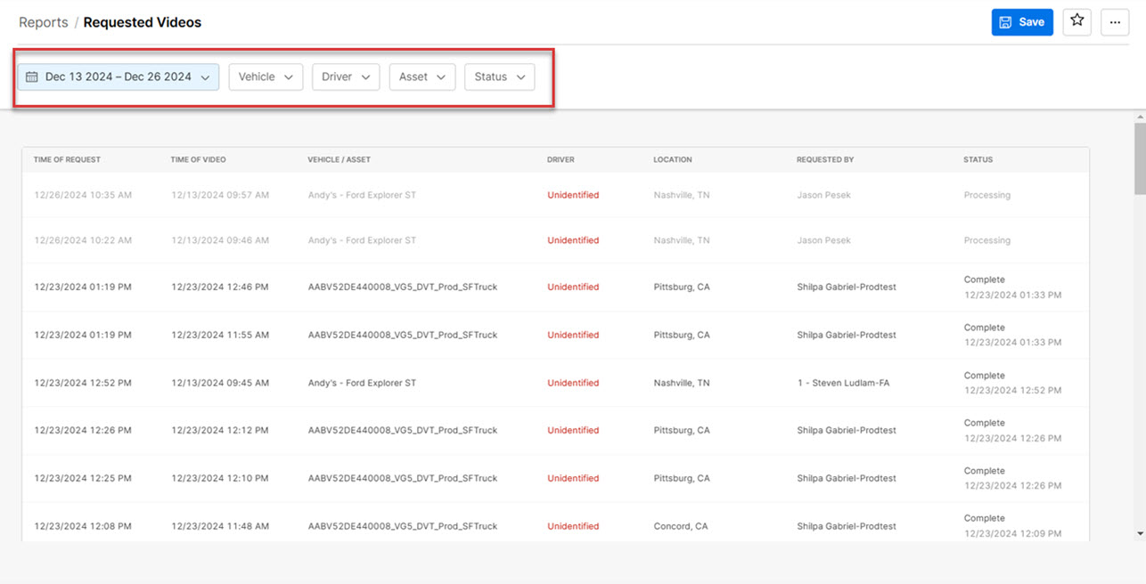Open the Vehicle filter dropdown
This screenshot has height=584, width=1146.
click(265, 77)
